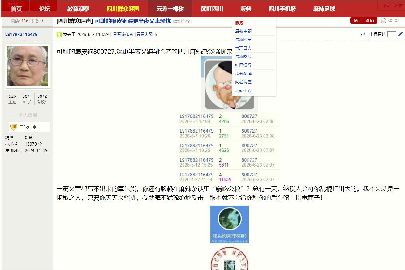The height and width of the screenshot is (270, 405).
Task: Click the 评论: 0 comment count text
Action: pyautogui.click(x=37, y=21)
